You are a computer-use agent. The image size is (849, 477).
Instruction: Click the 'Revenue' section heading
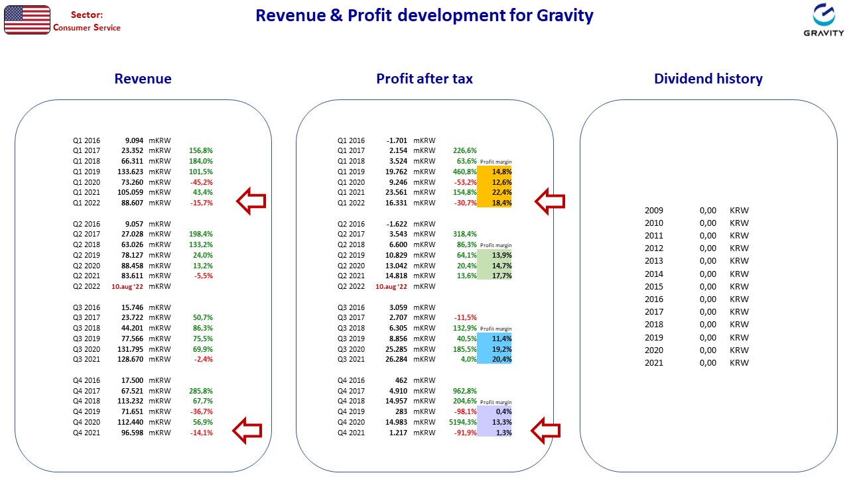143,79
